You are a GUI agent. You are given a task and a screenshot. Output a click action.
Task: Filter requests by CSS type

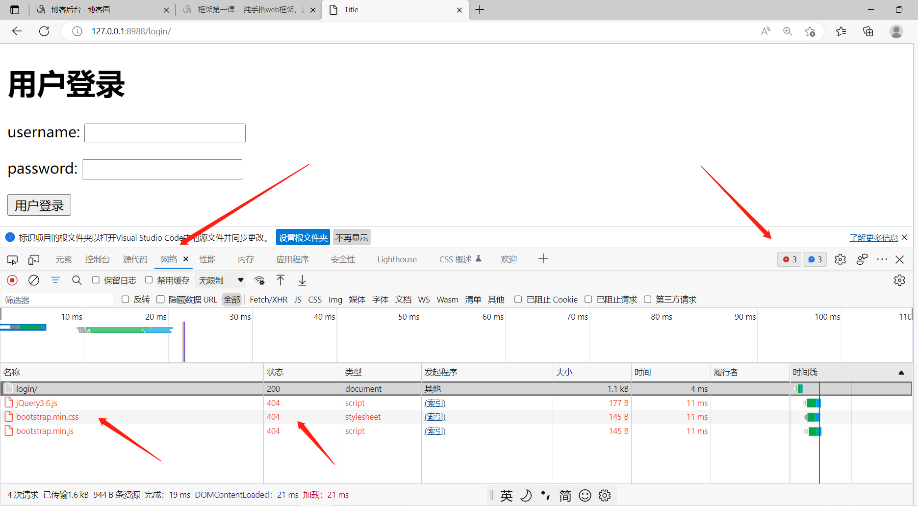coord(315,300)
